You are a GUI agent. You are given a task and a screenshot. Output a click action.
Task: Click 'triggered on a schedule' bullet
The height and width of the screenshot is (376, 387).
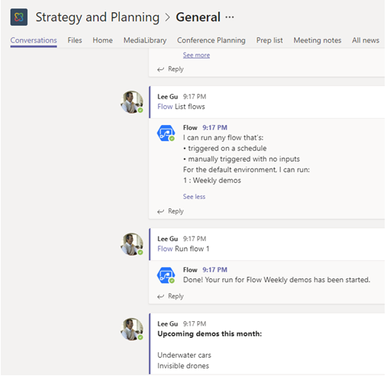225,148
